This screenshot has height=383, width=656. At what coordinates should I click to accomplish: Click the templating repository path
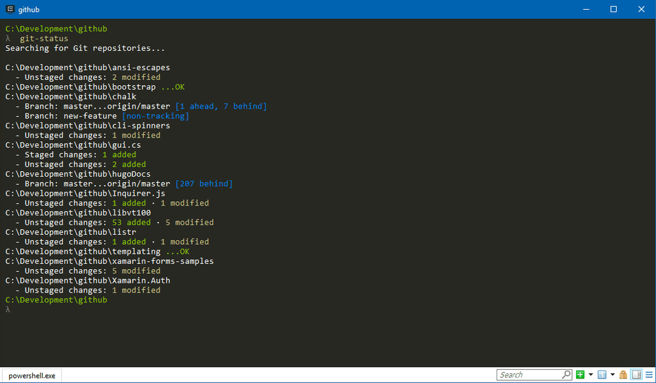83,251
